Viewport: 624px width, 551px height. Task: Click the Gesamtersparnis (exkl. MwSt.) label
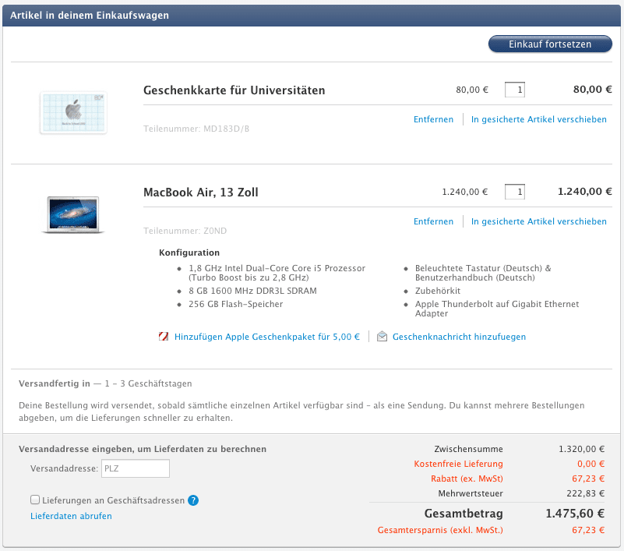point(440,530)
